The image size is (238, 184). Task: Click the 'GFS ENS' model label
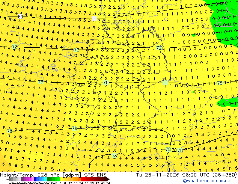tap(95, 175)
